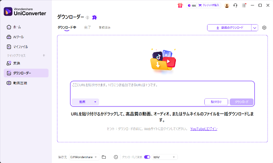Screen dimensions: 273x163
Task: Click the クイックアクセス heading text
Action: [x=16, y=55]
